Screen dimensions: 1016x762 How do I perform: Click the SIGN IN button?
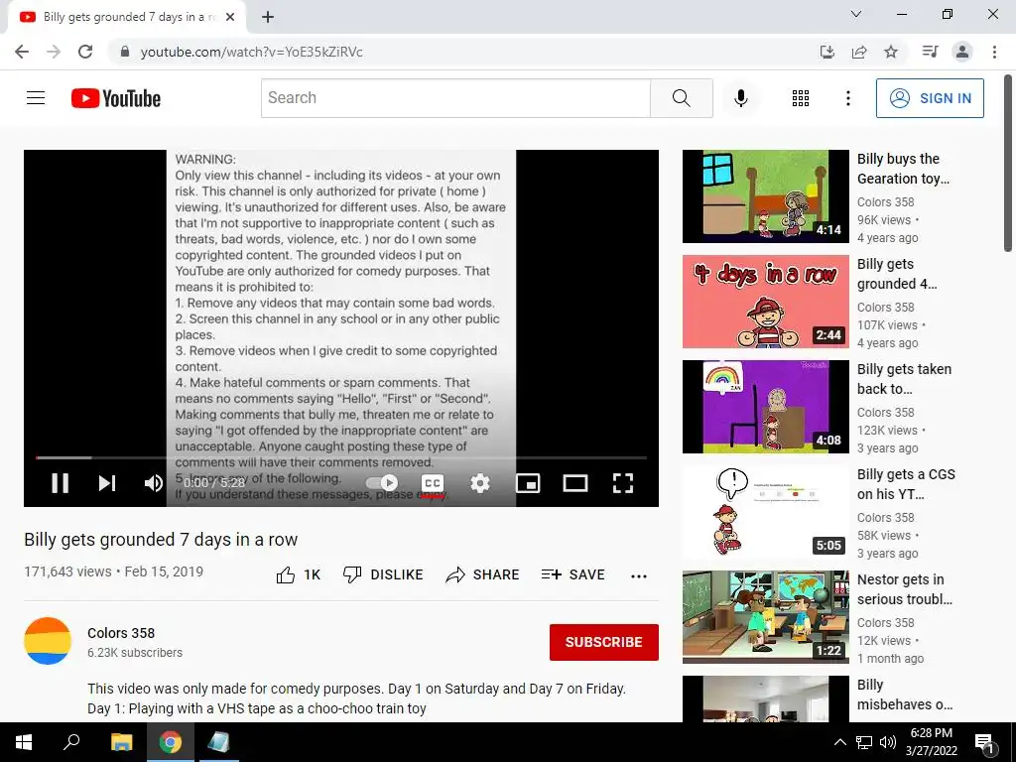pyautogui.click(x=930, y=98)
